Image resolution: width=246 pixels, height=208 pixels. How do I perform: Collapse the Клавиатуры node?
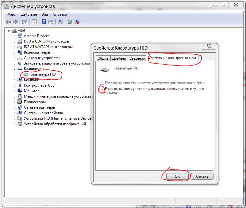14,69
